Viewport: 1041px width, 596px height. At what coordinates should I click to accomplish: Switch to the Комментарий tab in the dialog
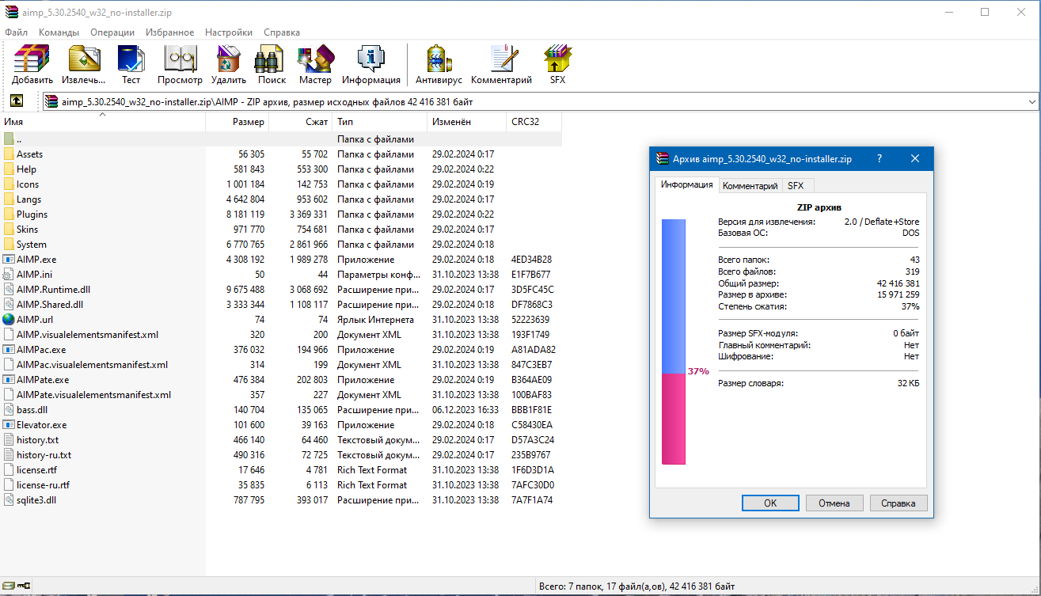750,186
